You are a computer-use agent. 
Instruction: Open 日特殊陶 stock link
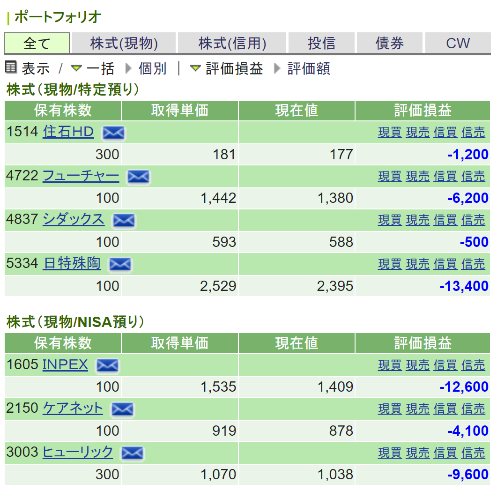click(72, 263)
